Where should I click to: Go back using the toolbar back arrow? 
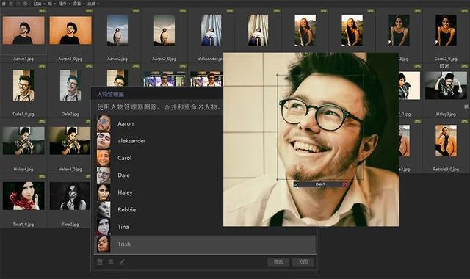(11, 4)
